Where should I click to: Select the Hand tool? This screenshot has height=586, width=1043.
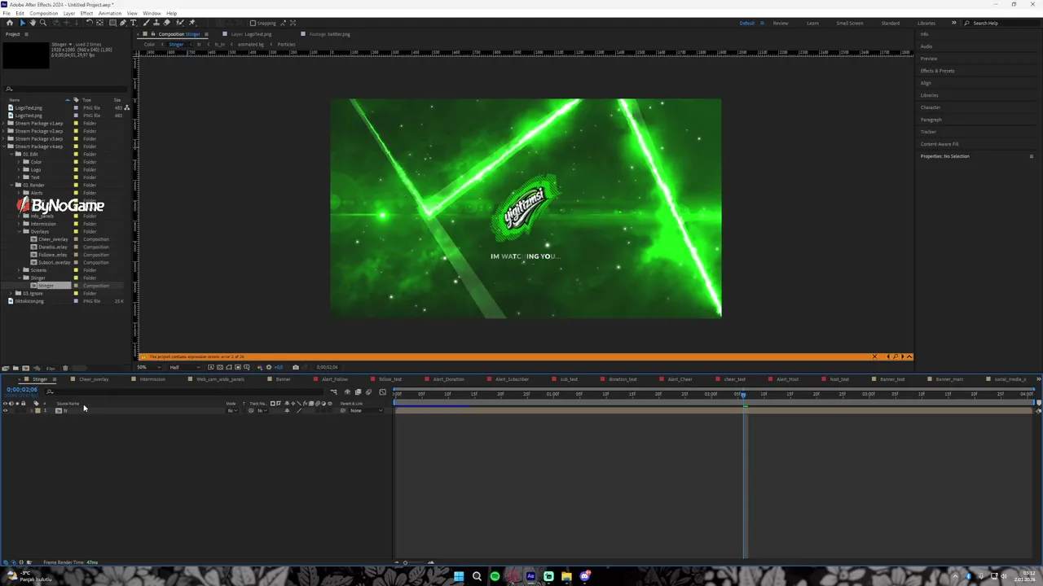click(33, 23)
